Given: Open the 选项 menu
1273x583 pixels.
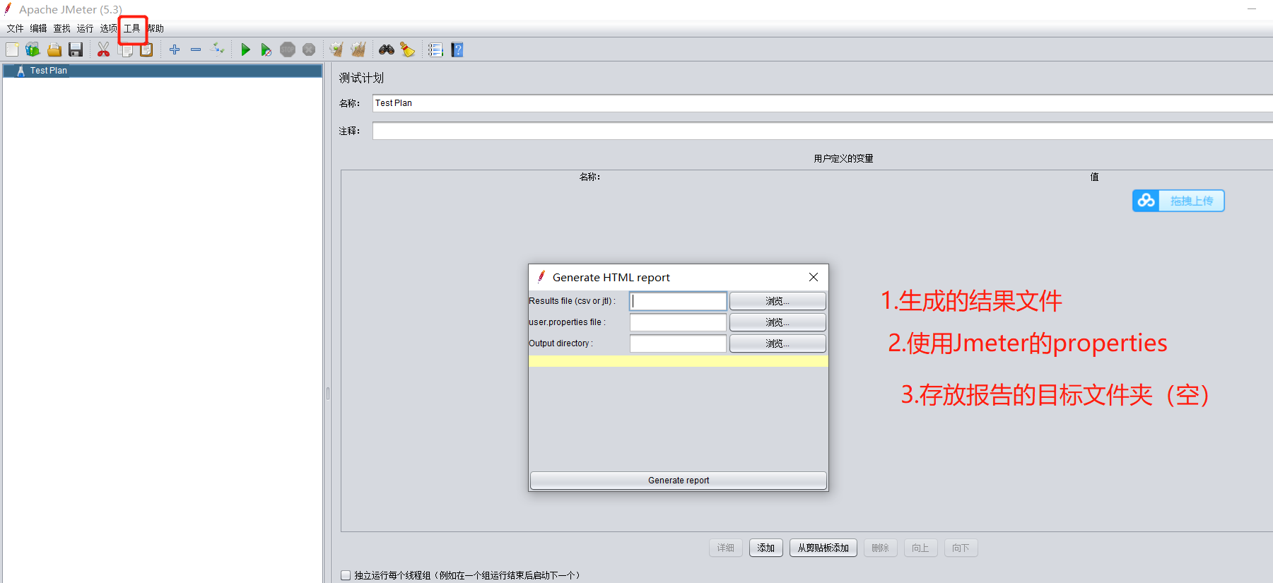Looking at the screenshot, I should click(109, 28).
